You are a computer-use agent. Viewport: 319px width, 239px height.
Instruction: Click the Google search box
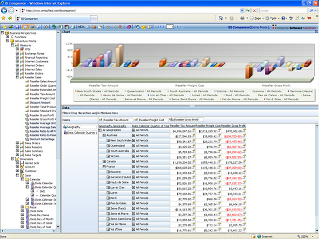283,10
